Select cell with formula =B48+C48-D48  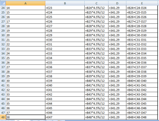[142, 117]
